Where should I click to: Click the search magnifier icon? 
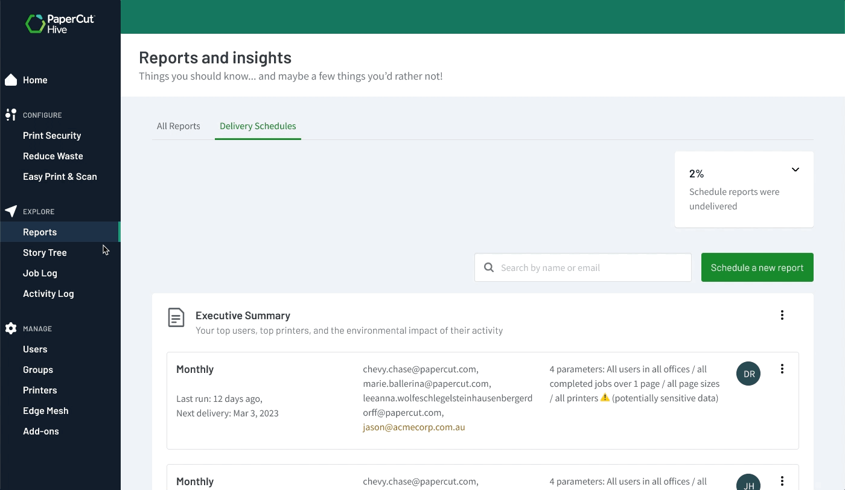(489, 267)
